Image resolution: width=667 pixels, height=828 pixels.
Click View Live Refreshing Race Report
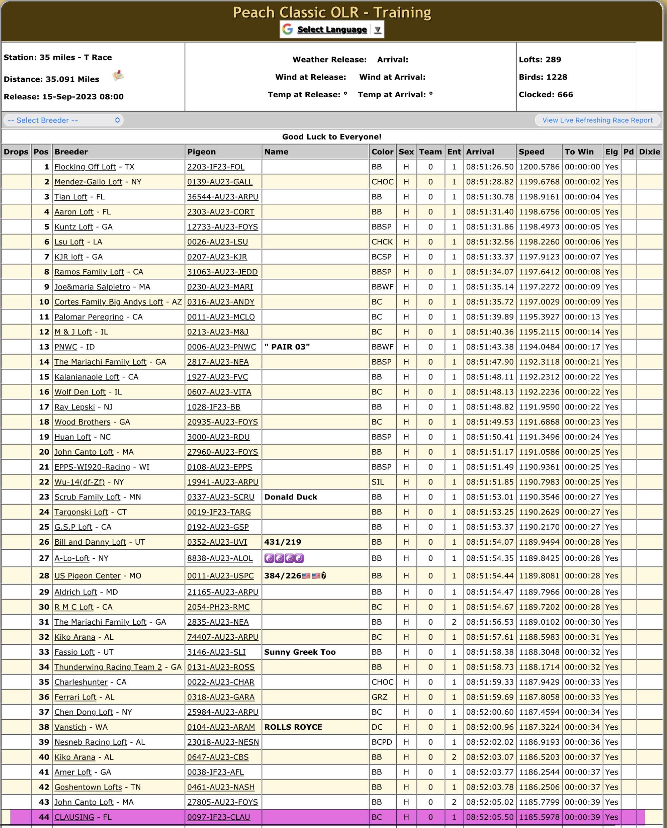click(x=597, y=120)
